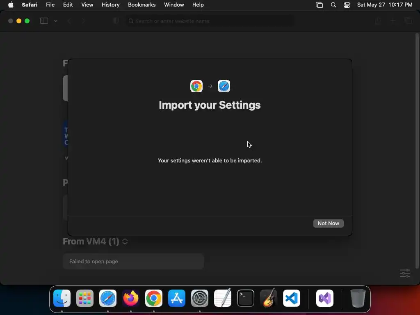The image size is (420, 315).
Task: Open Finder from the dock
Action: point(62,298)
